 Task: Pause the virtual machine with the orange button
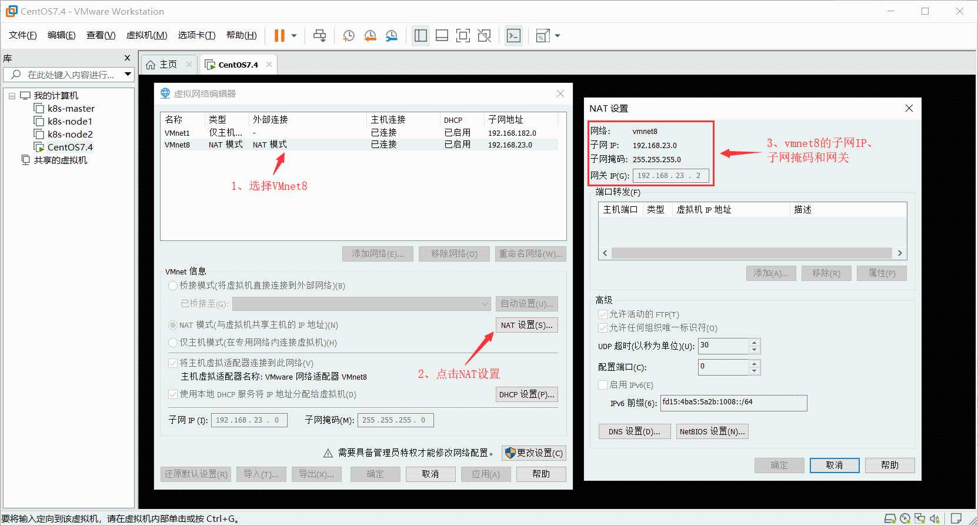(279, 36)
